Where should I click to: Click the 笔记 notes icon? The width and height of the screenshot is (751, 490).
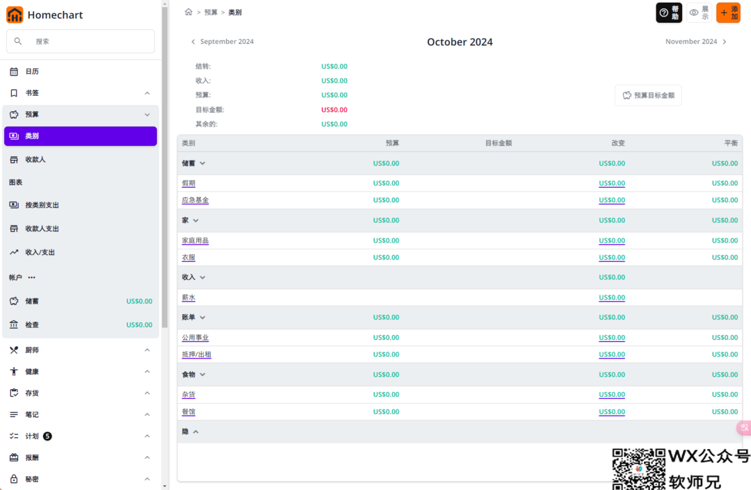click(14, 414)
